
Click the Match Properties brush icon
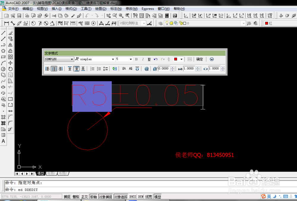click(73, 16)
